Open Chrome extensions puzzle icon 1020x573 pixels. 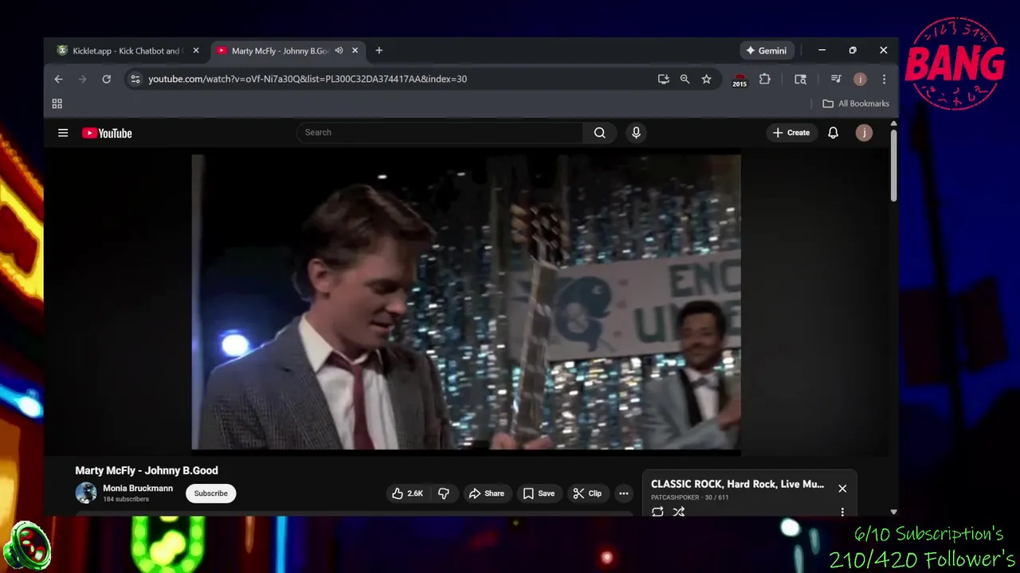point(765,79)
